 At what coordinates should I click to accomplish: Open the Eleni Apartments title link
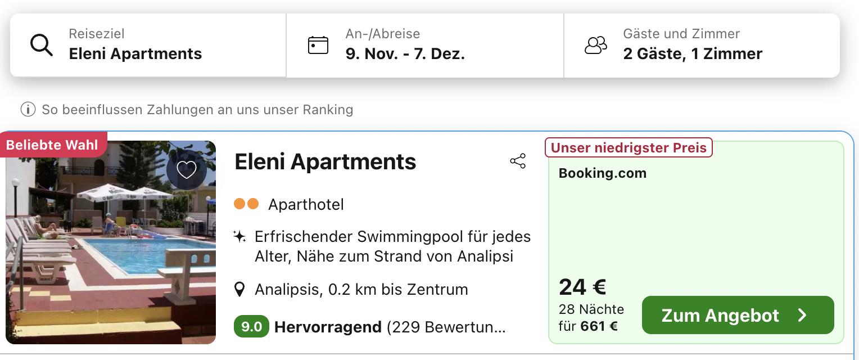tap(325, 161)
